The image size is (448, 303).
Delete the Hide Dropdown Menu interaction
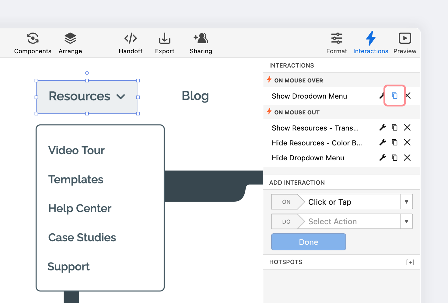tap(407, 158)
